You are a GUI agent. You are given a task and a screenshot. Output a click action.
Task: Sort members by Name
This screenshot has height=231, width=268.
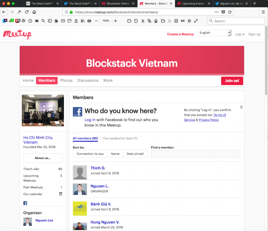point(115,154)
